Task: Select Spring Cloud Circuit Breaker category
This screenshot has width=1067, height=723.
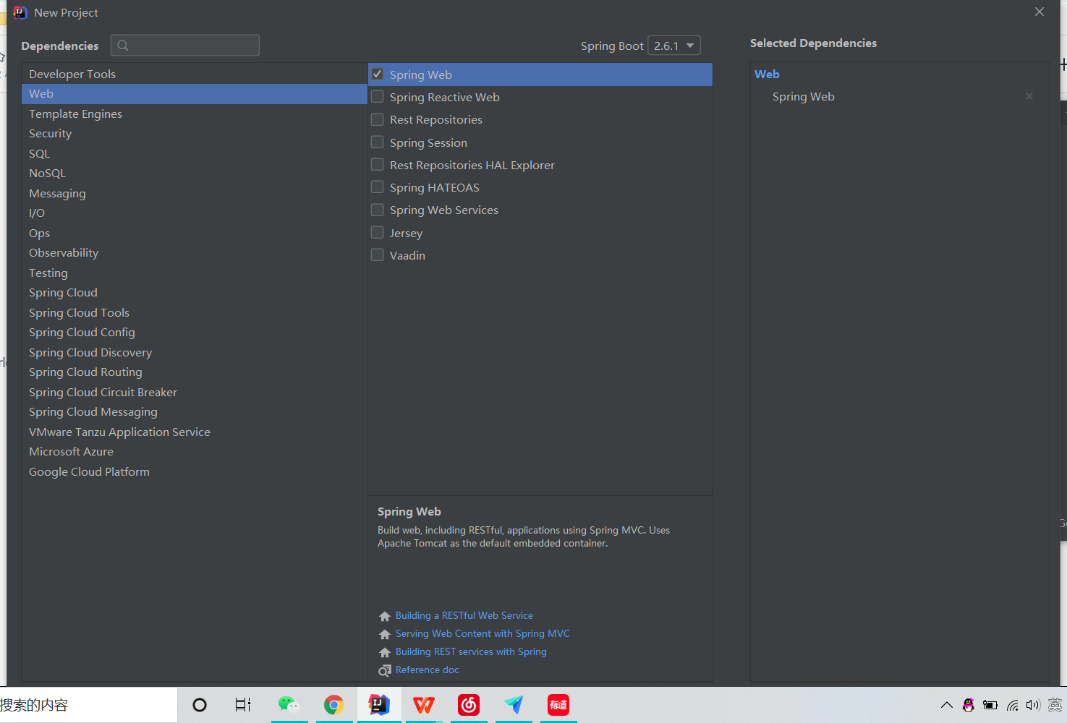Action: tap(195, 392)
